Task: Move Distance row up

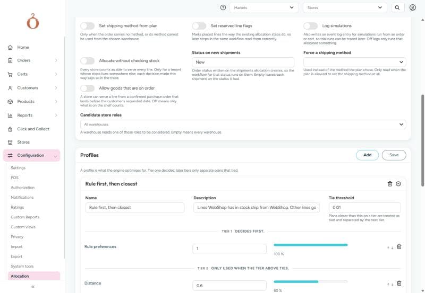Action: pyautogui.click(x=388, y=285)
